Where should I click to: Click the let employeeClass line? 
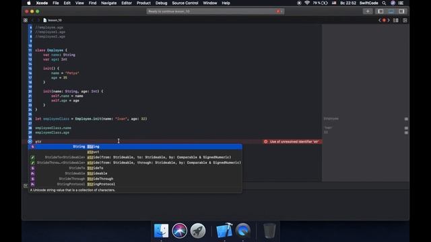(x=91, y=119)
